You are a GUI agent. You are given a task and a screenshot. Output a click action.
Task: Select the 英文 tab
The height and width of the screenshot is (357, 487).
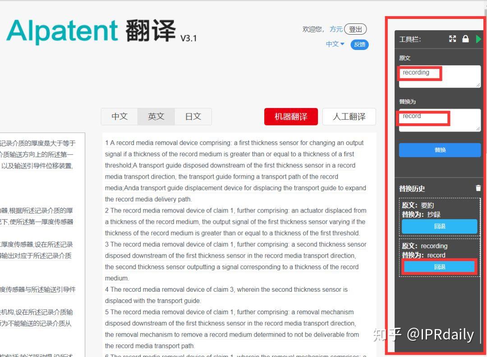156,116
